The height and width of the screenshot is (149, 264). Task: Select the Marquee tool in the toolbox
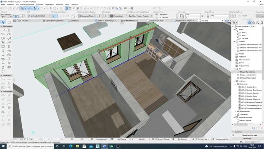(x=9, y=22)
